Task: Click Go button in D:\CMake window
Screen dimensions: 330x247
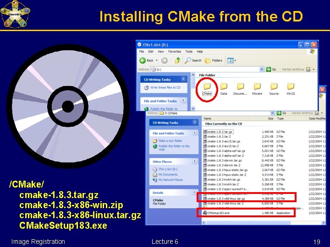Action: point(281,113)
